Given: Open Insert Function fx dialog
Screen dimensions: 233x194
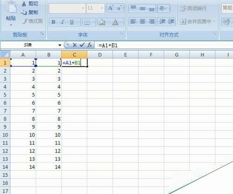Looking at the screenshot, I should [89, 45].
